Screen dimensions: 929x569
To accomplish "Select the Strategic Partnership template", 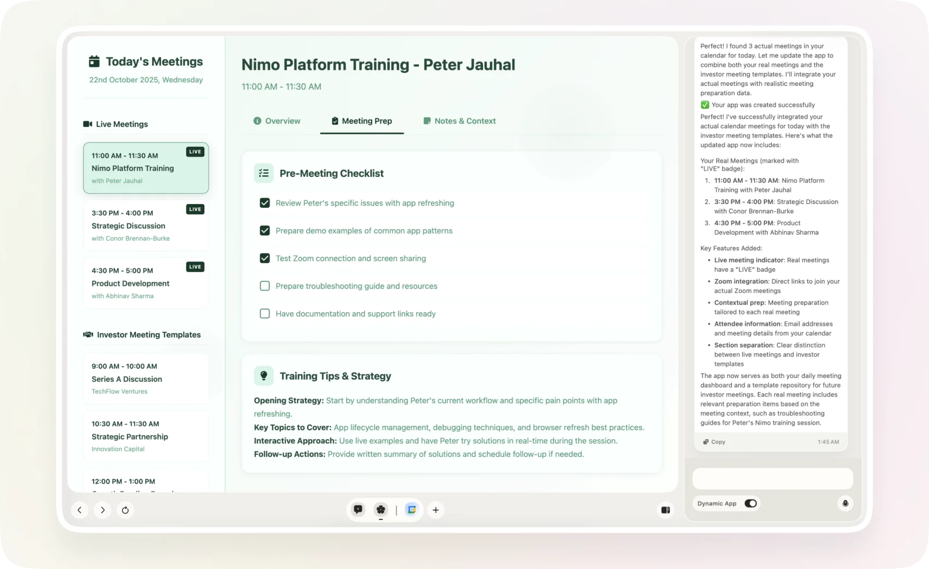I will [146, 436].
